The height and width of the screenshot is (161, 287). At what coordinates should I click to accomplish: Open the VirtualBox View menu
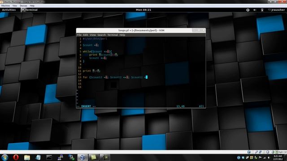(x=15, y=6)
